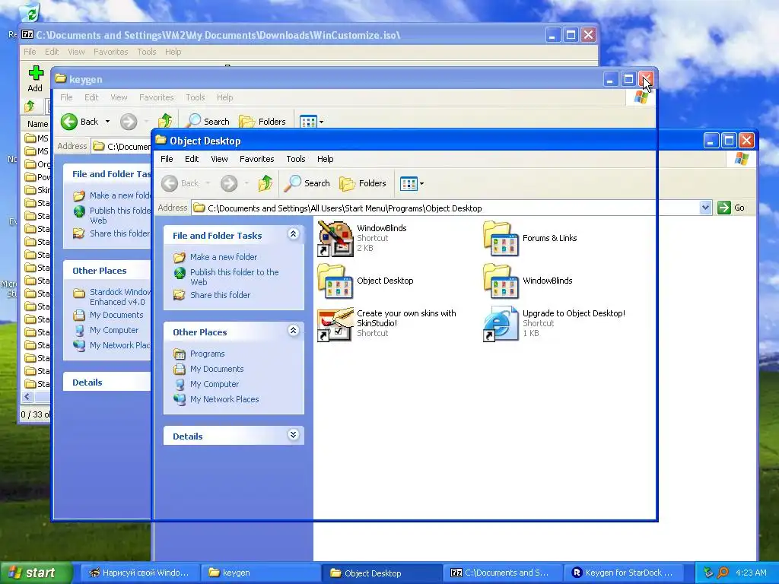Viewport: 779px width, 584px height.
Task: Click Publish this folder to the Web link
Action: point(234,277)
